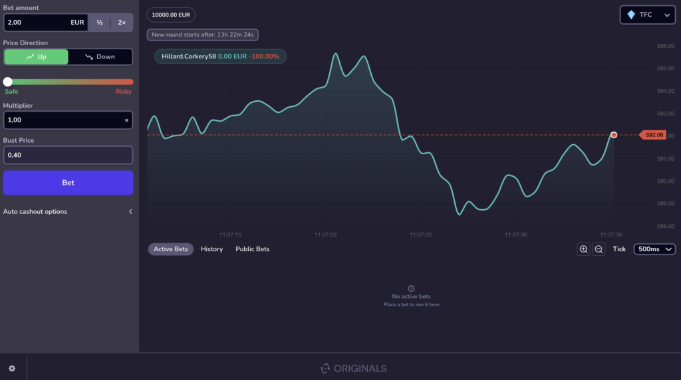Viewport: 681px width, 380px height.
Task: Click the red current price marker dot
Action: 614,135
